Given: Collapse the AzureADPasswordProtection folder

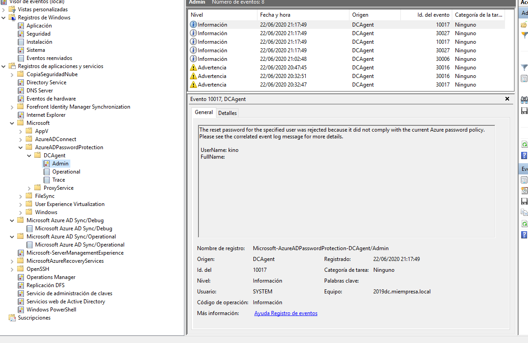Looking at the screenshot, I should tap(21, 147).
